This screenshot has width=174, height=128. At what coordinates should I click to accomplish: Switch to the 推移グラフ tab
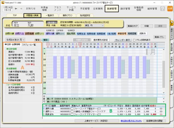67,16
